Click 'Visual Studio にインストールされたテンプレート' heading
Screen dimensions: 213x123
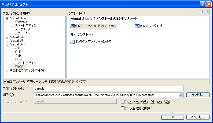(104, 19)
